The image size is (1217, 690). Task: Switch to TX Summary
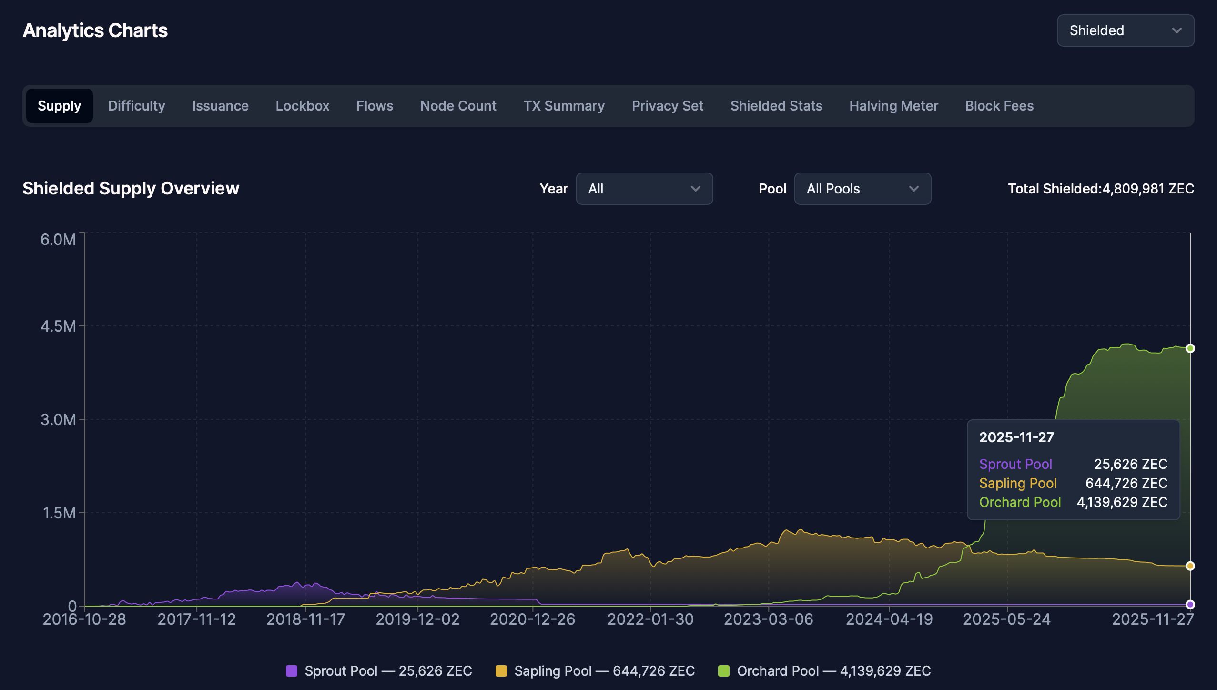click(x=564, y=106)
